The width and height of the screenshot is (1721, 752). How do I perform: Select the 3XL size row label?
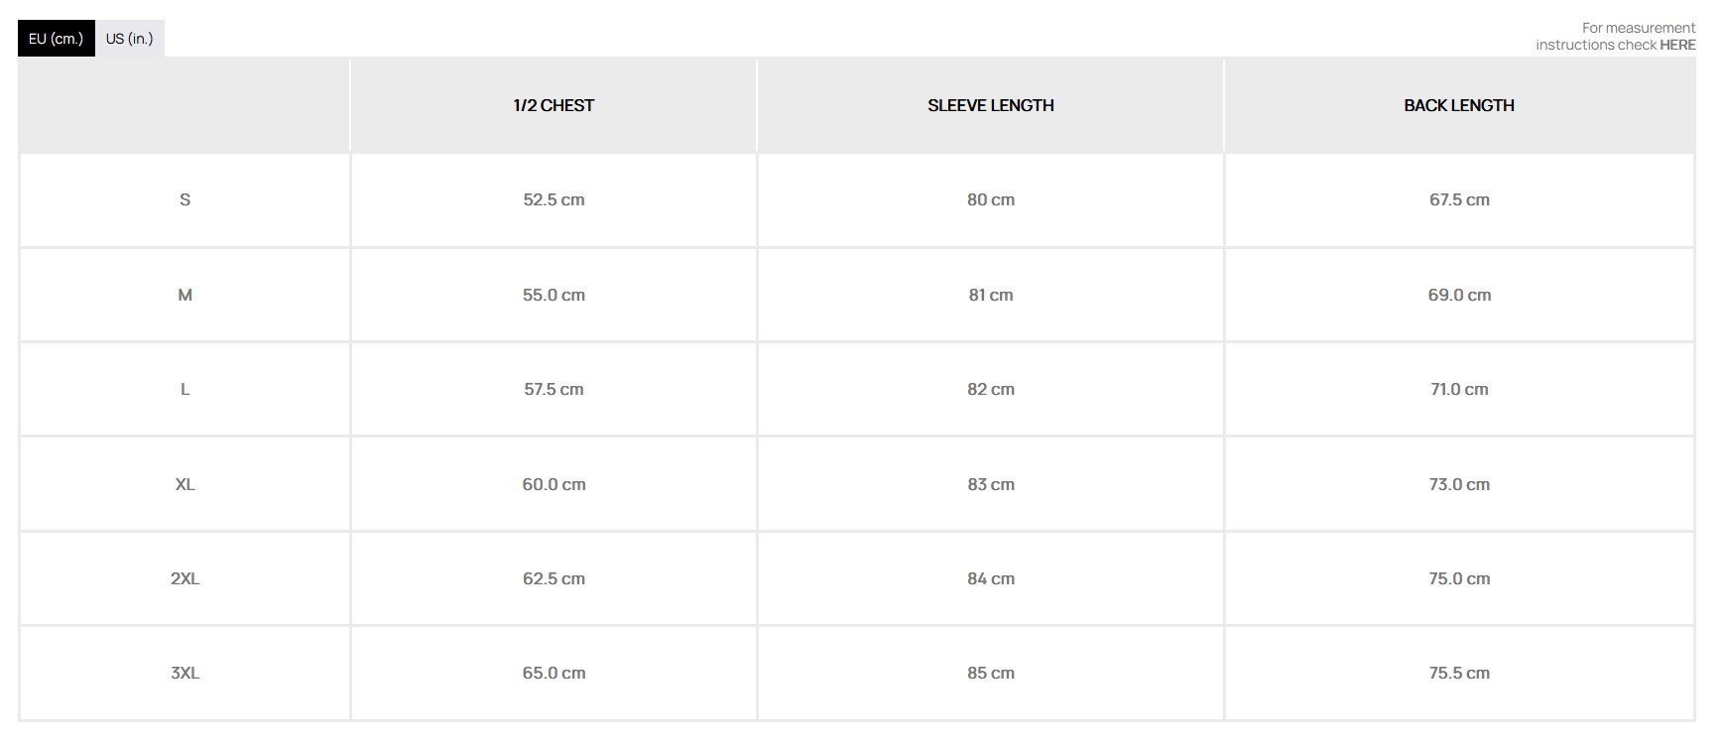click(x=184, y=673)
